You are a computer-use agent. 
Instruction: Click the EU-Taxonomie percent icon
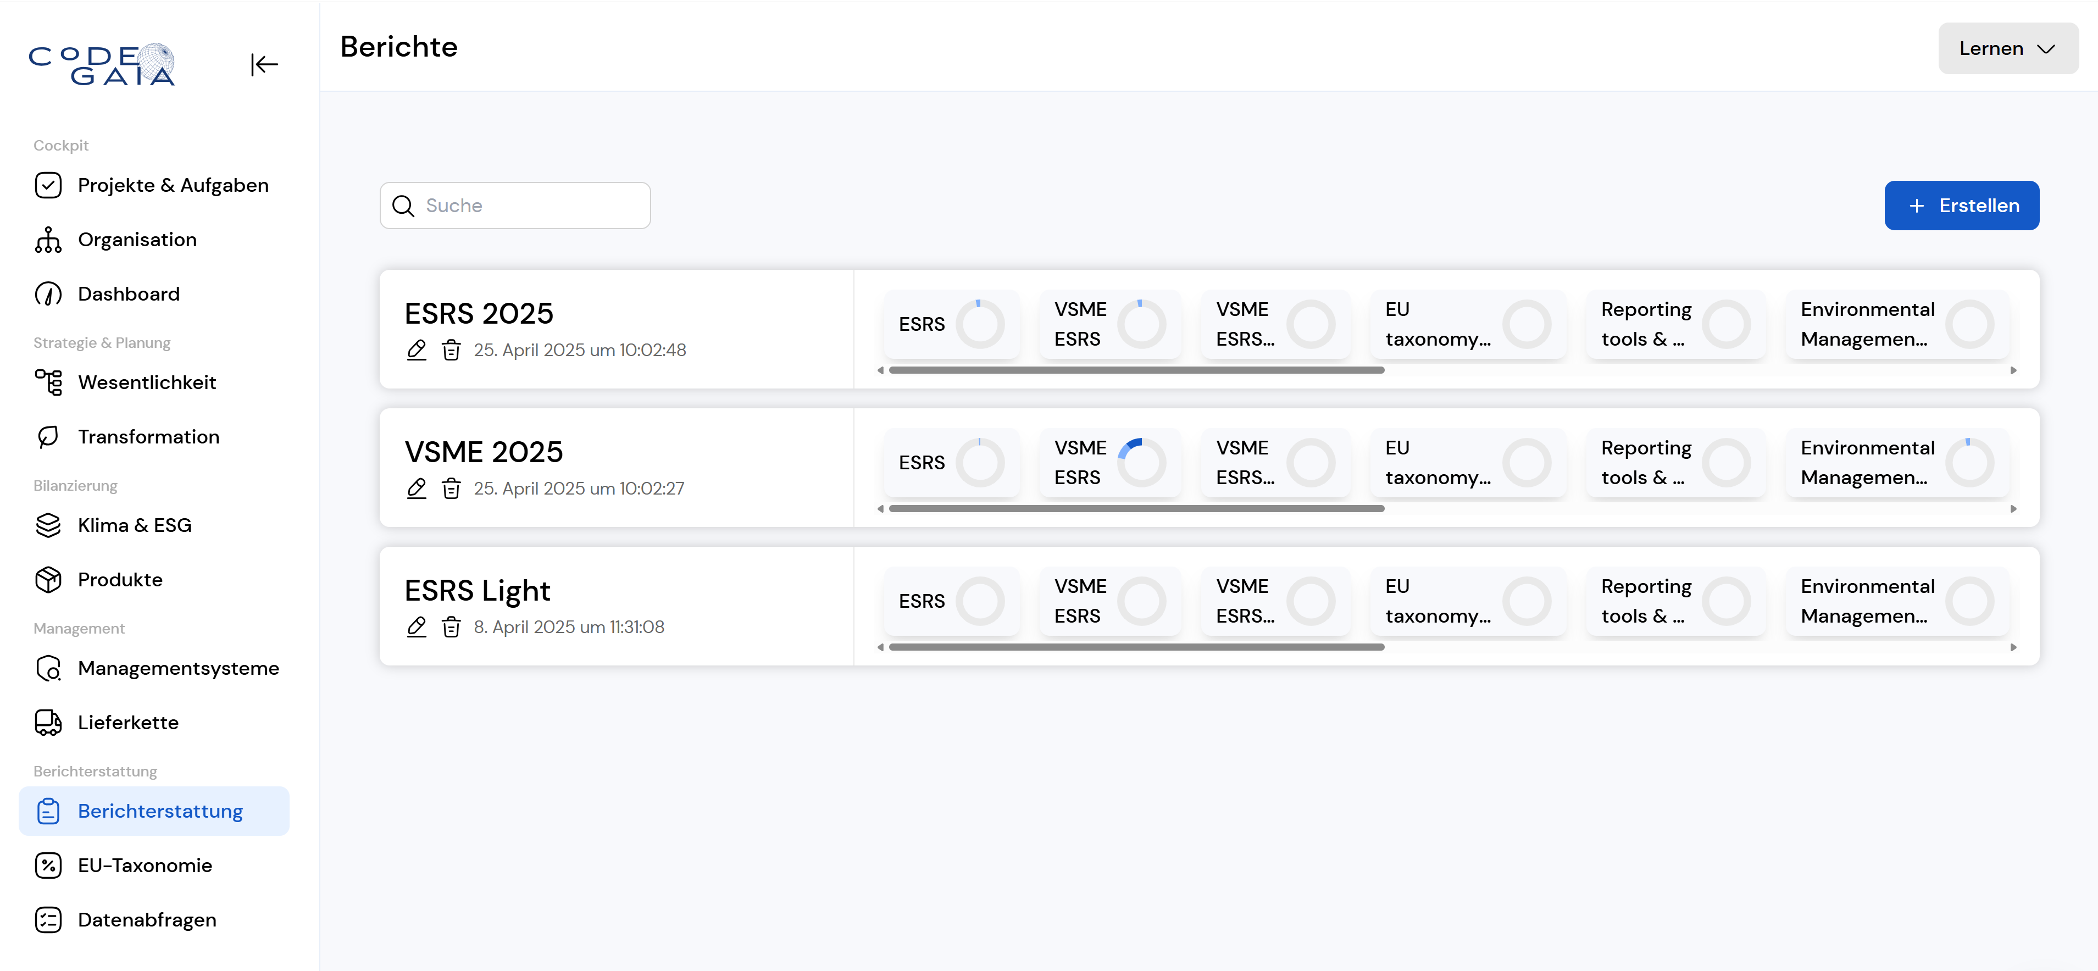(48, 865)
